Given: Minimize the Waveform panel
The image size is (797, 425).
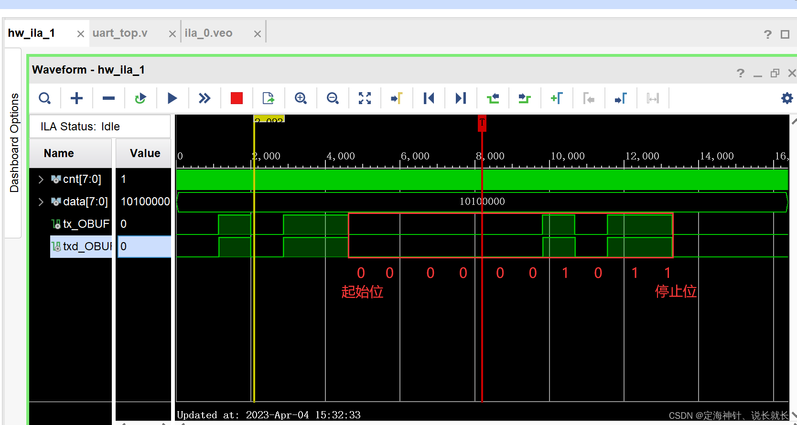Looking at the screenshot, I should (758, 75).
